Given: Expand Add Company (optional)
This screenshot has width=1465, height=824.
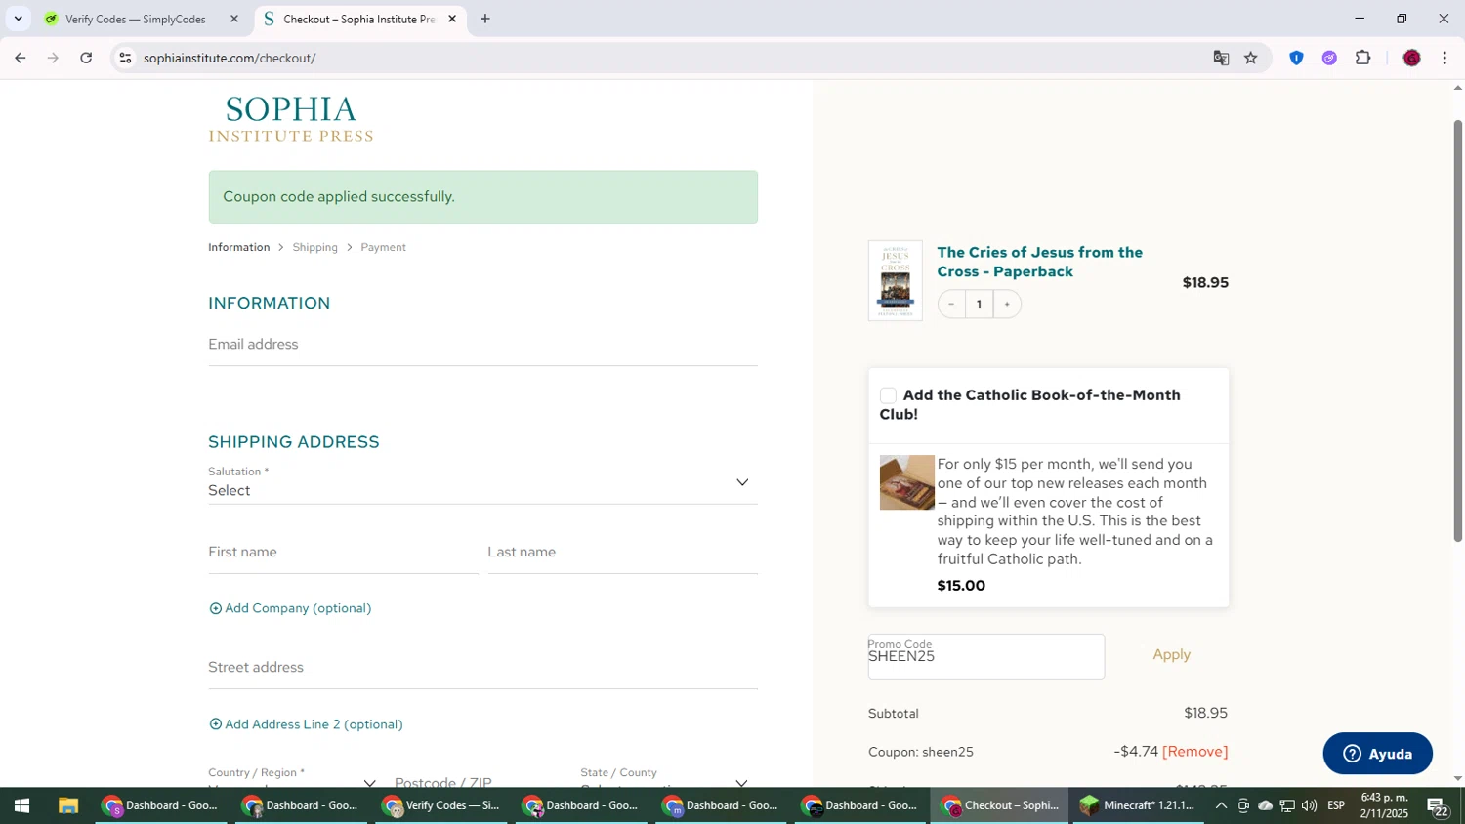Looking at the screenshot, I should (x=290, y=608).
